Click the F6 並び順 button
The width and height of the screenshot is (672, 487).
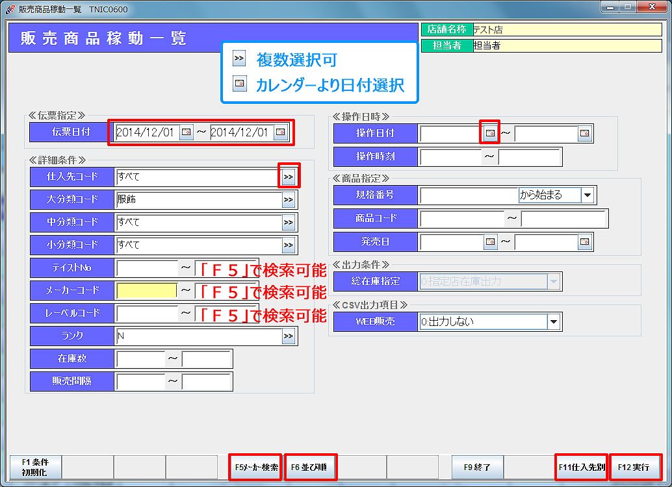[x=311, y=467]
